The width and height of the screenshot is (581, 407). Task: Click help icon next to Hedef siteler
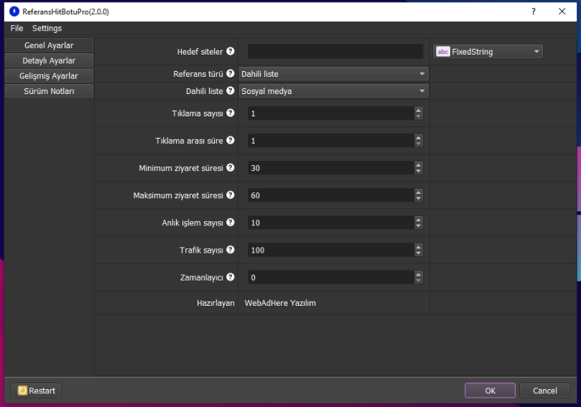tap(231, 52)
